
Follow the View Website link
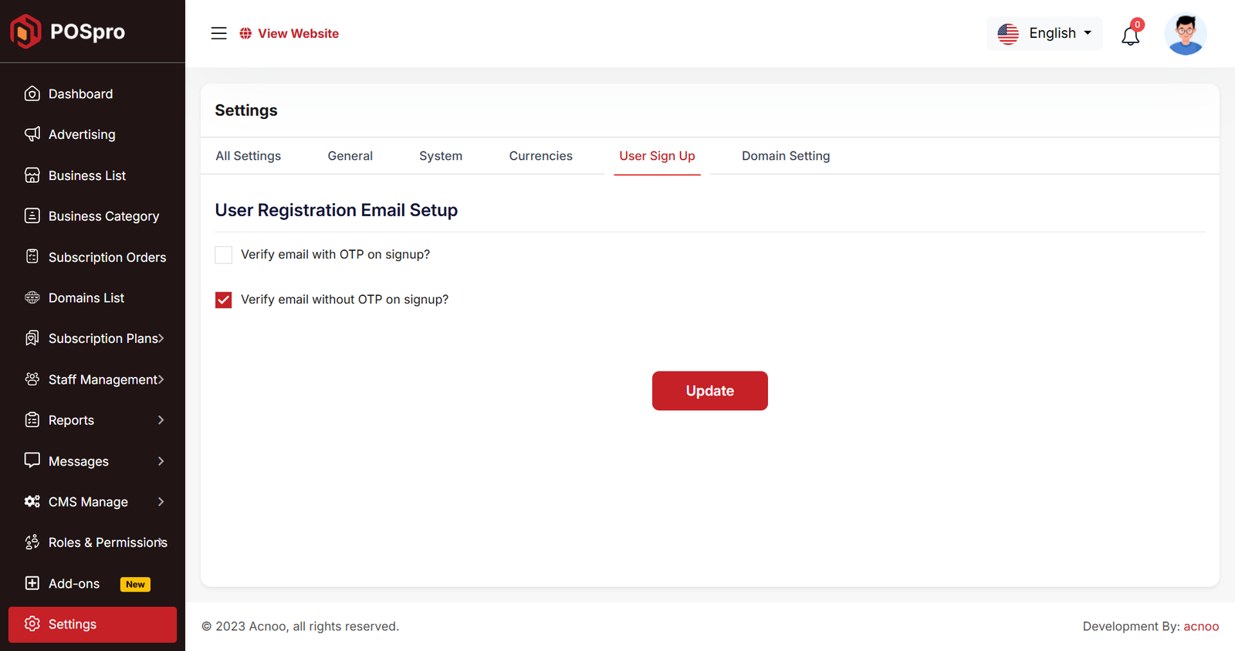(x=298, y=33)
